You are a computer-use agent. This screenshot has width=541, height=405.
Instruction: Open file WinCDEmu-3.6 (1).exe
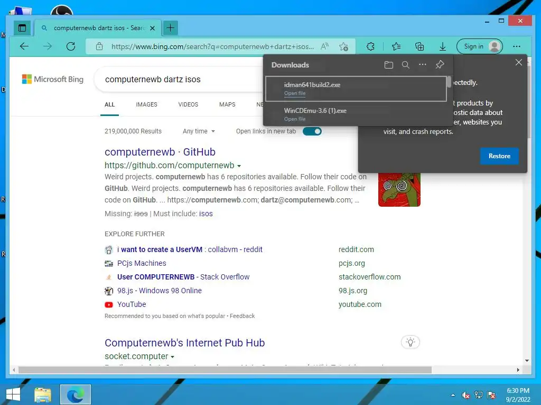[x=295, y=119]
